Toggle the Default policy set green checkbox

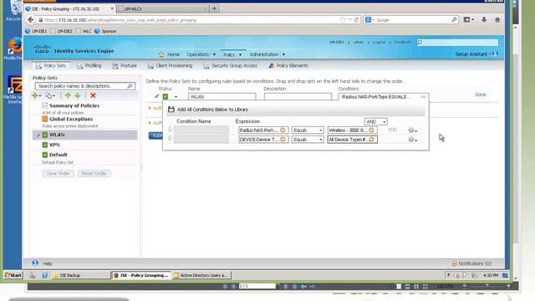click(45, 155)
